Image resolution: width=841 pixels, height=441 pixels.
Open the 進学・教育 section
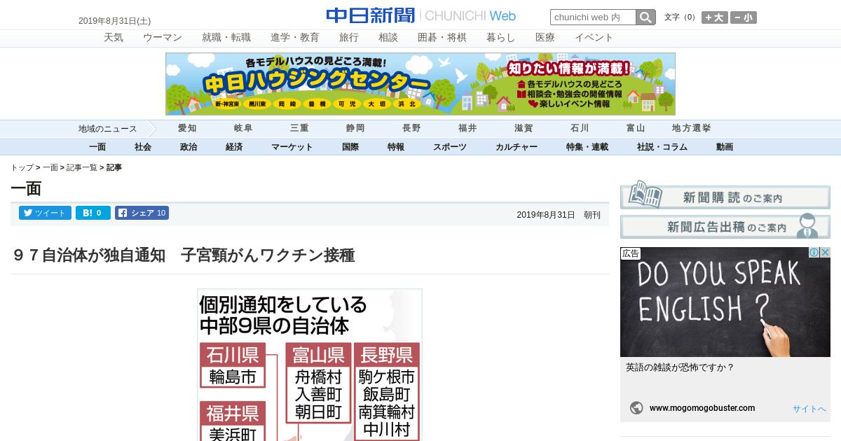pos(295,38)
